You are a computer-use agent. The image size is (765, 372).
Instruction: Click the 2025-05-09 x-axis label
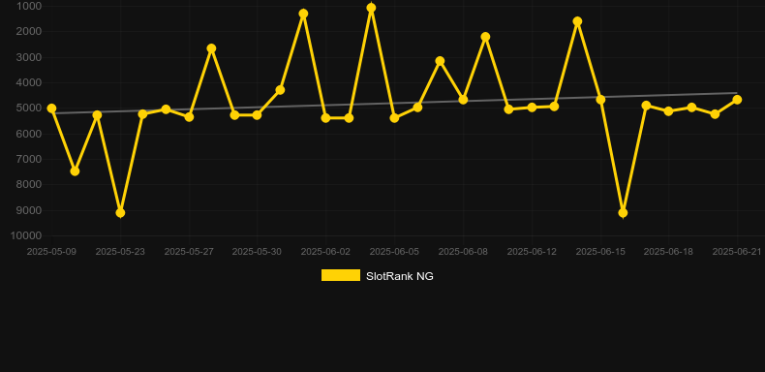click(x=51, y=252)
